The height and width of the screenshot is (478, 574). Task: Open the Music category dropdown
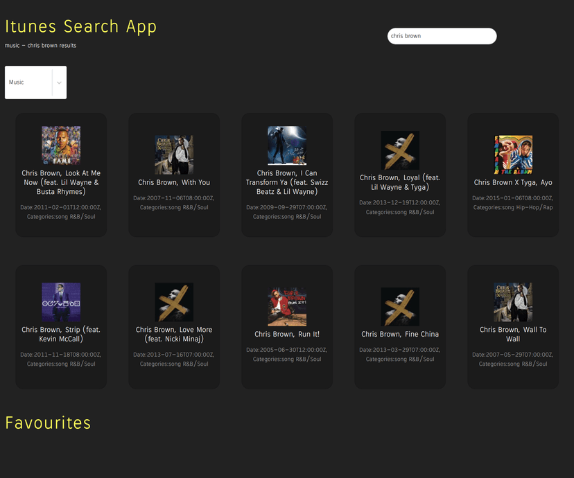(x=35, y=82)
